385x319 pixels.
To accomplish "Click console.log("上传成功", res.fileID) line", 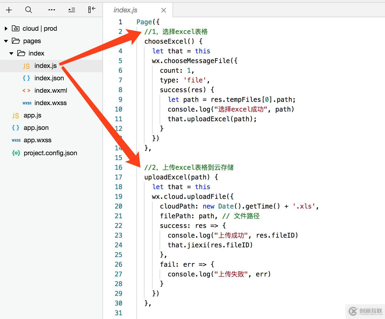I will [x=233, y=235].
